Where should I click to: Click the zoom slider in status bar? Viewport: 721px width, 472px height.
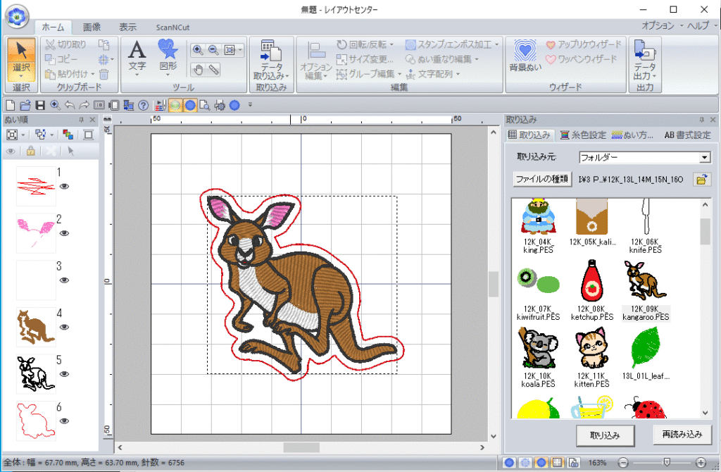[x=666, y=462]
